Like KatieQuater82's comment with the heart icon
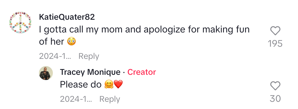 click(x=275, y=31)
